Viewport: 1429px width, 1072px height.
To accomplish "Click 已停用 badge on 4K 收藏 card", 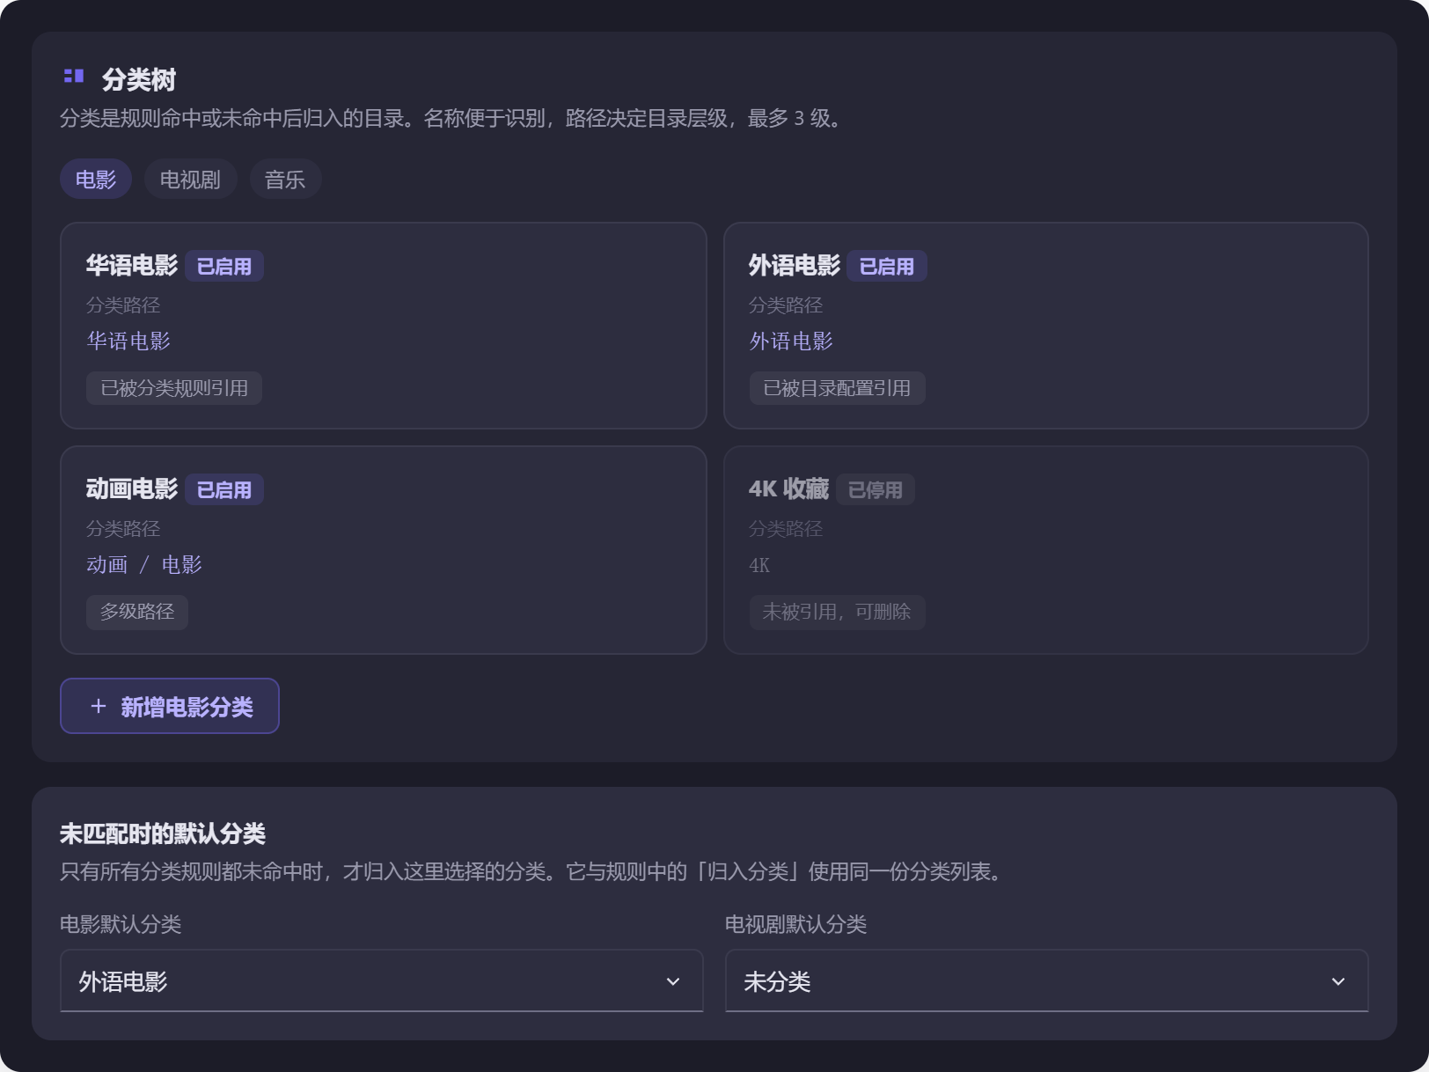I will (876, 489).
